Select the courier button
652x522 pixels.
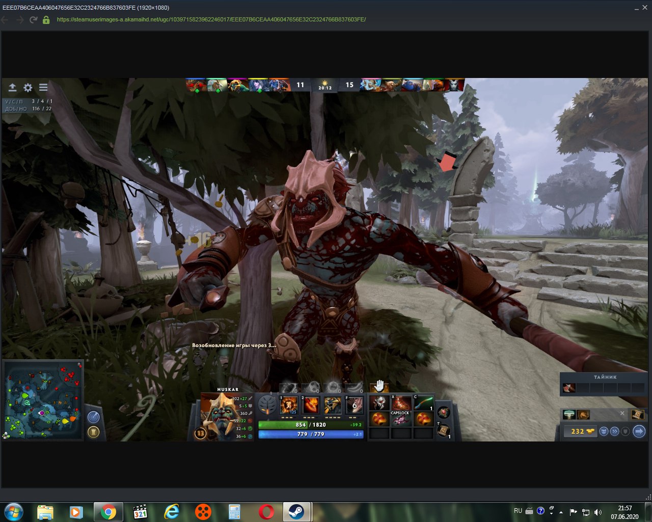(x=604, y=431)
